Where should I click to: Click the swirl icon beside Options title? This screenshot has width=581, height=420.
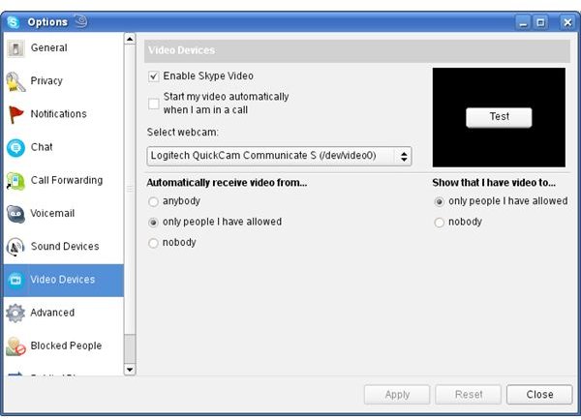coord(81,21)
